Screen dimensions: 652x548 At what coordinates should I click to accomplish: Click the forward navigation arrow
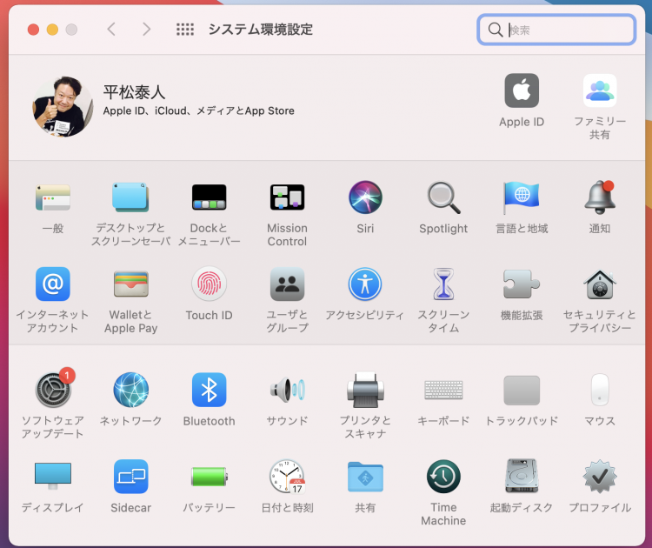146,29
